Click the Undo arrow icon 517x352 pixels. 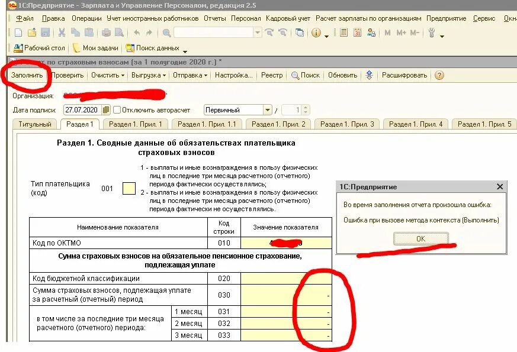136,33
